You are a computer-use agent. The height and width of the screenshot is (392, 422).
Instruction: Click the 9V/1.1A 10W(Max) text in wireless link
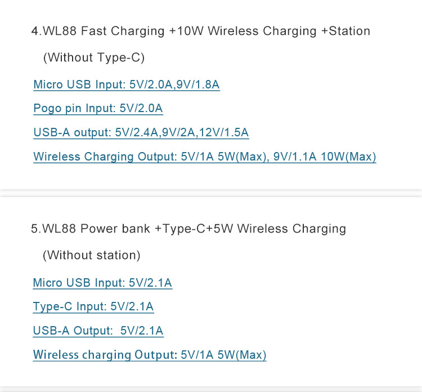[325, 157]
